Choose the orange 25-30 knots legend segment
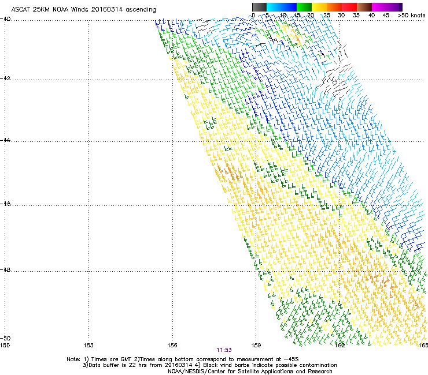The height and width of the screenshot is (375, 428). (334, 7)
